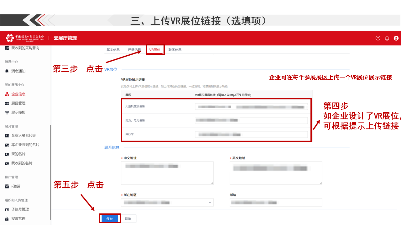Viewport: 401px width, 225px height.
Task: Switch to the 基本信息 tab
Action: (113, 49)
